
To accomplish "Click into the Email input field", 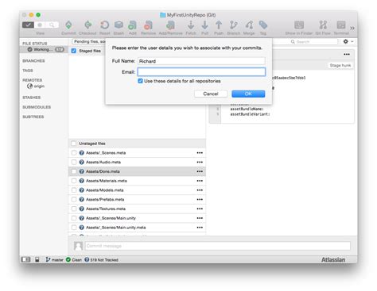I will tap(201, 72).
